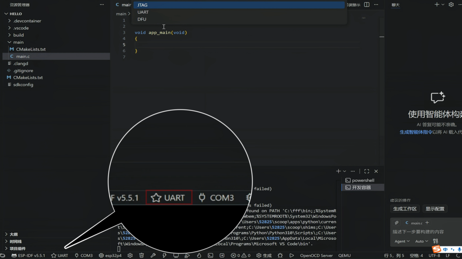
Task: Open explorer panel more actions menu
Action: (x=102, y=5)
